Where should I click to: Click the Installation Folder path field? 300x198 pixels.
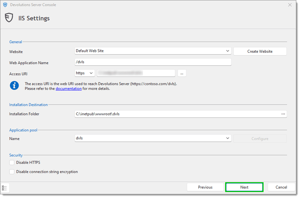pos(177,114)
